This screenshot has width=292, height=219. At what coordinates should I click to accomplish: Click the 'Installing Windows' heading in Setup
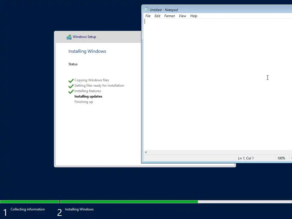pos(87,51)
